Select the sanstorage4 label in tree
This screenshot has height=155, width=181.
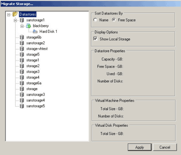click(x=35, y=101)
